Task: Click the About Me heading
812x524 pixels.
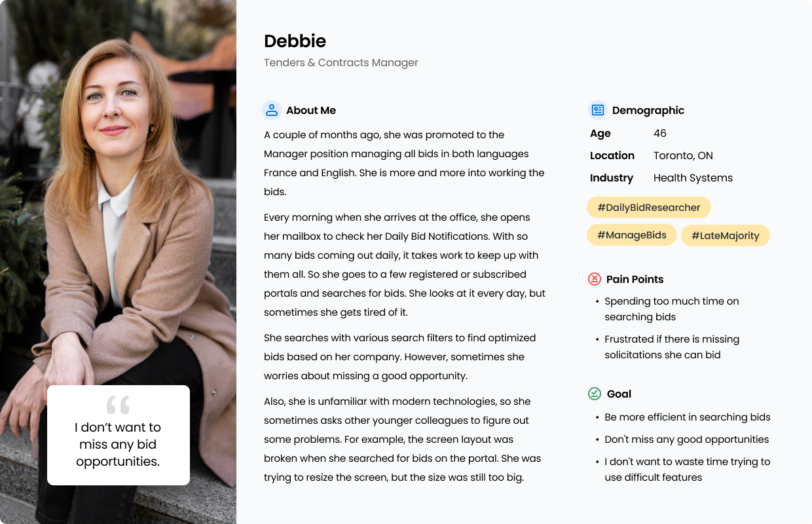Action: pyautogui.click(x=311, y=110)
